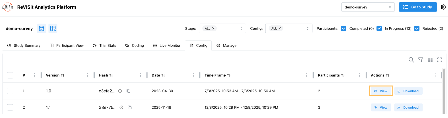Sort by Version column arrows
This screenshot has width=448, height=118.
click(x=63, y=75)
